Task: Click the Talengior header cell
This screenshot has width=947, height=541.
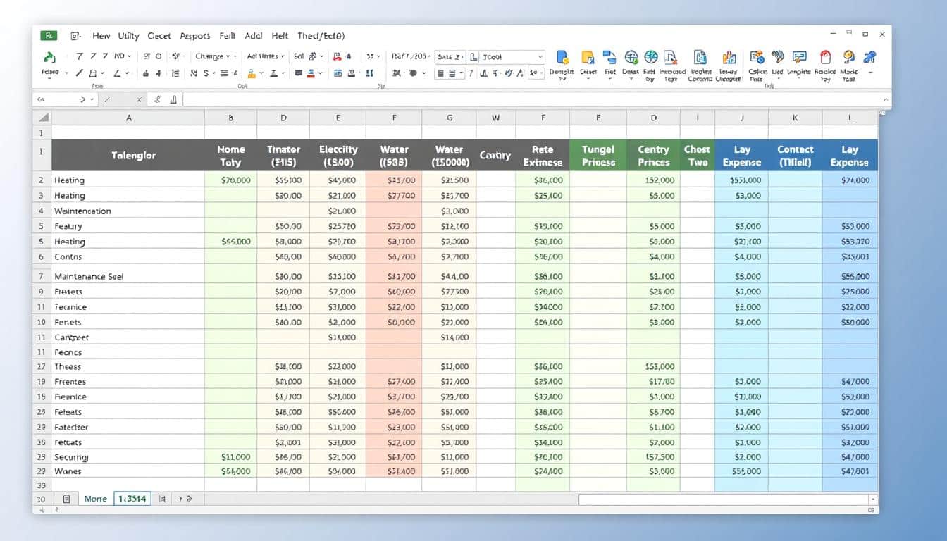Action: 128,155
